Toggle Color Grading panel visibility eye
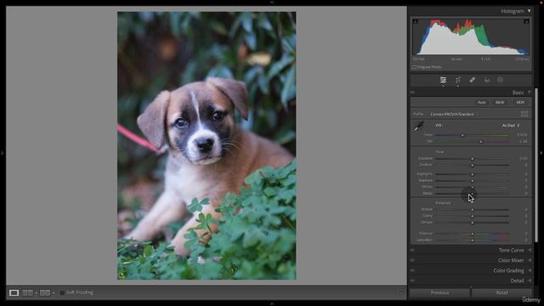This screenshot has width=544, height=306. coord(412,270)
